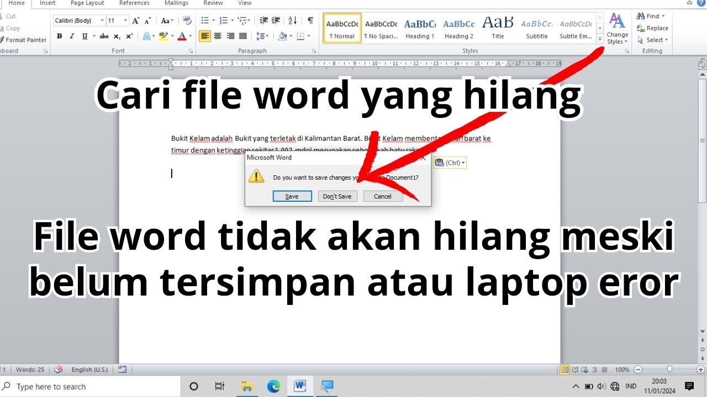
Task: Click the spelling check icon in the status bar
Action: coord(59,369)
